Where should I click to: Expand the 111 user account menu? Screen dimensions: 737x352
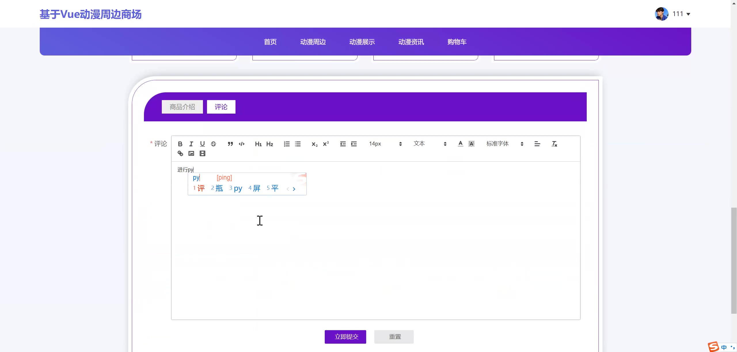point(681,14)
